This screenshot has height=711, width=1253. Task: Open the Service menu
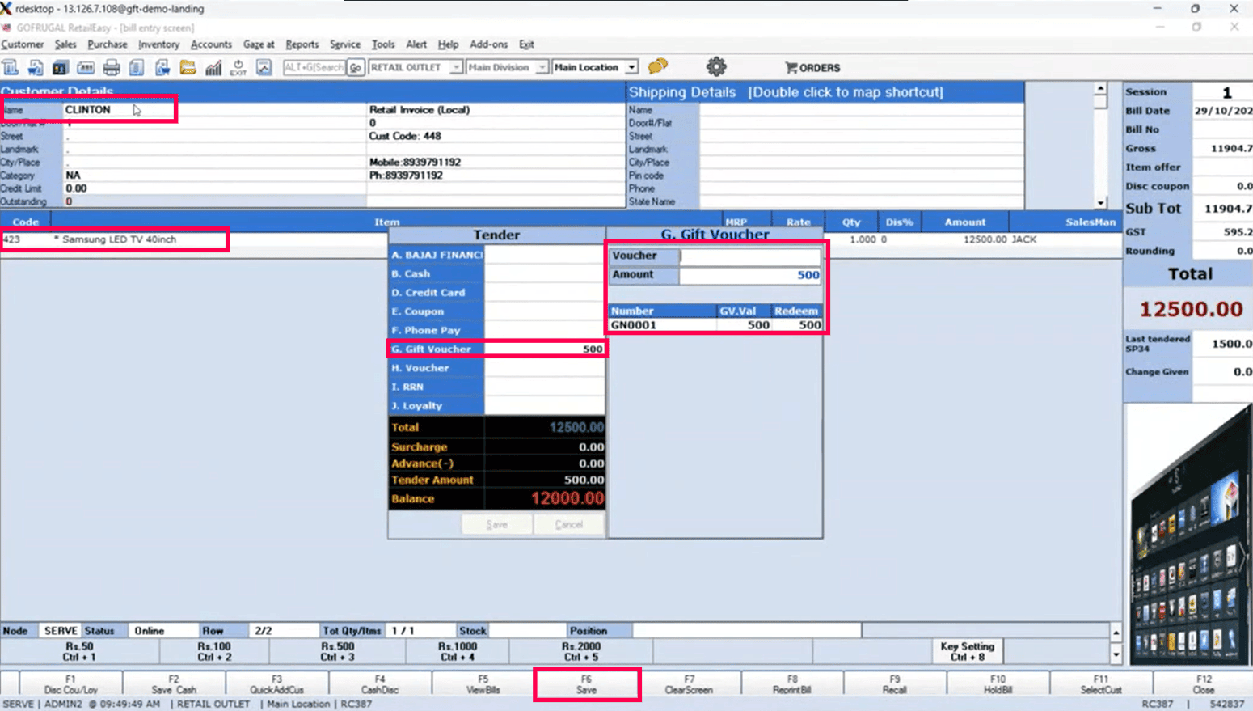(345, 44)
